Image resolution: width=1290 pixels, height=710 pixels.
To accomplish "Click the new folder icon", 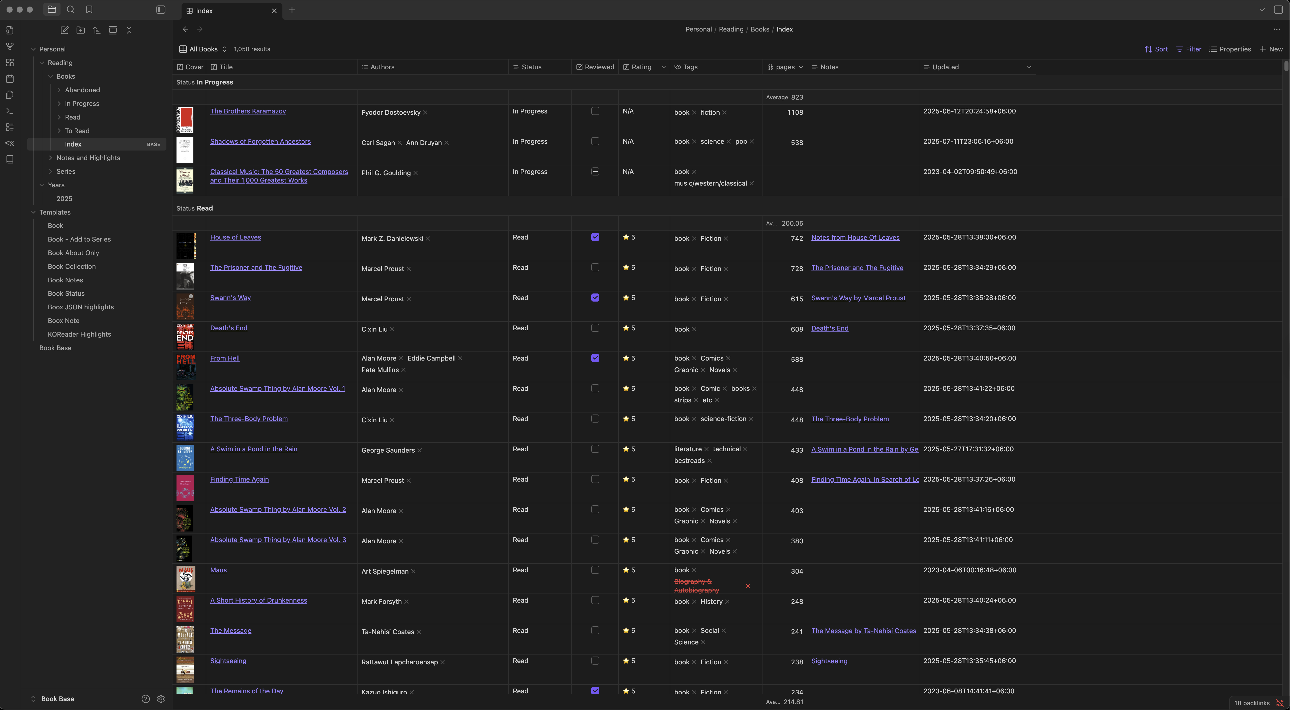I will 81,30.
